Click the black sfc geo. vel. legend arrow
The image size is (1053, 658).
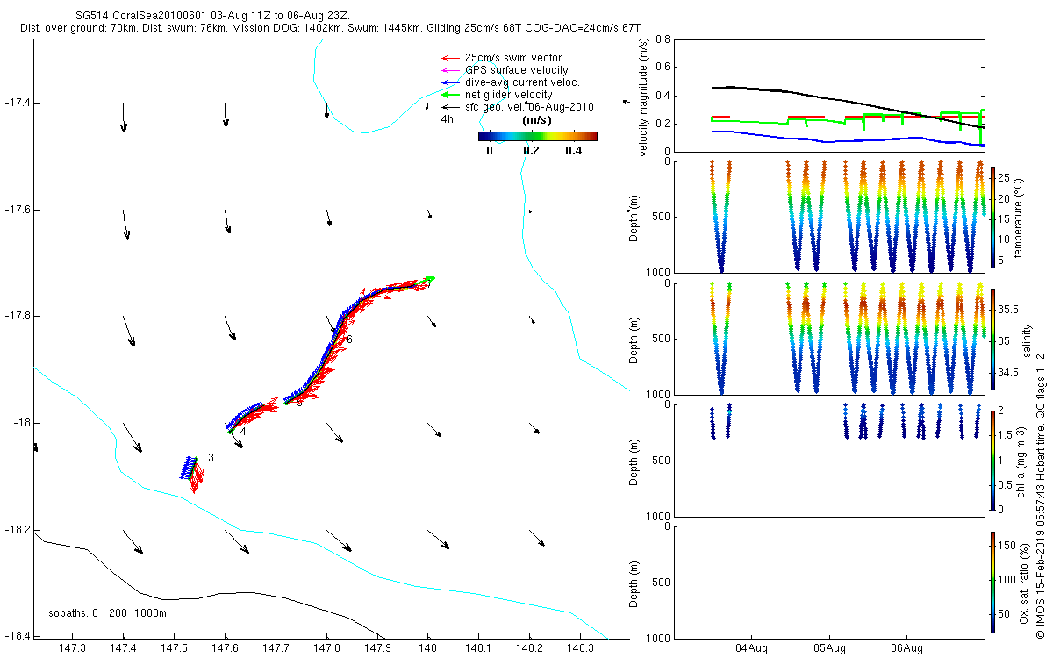[450, 107]
